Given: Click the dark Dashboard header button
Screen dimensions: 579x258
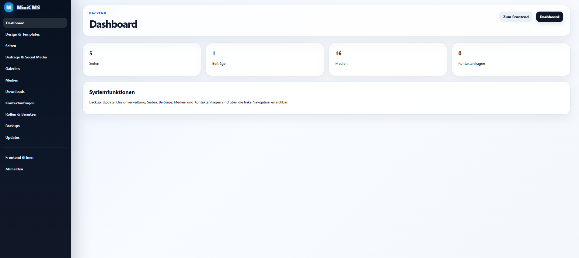Looking at the screenshot, I should [x=549, y=17].
